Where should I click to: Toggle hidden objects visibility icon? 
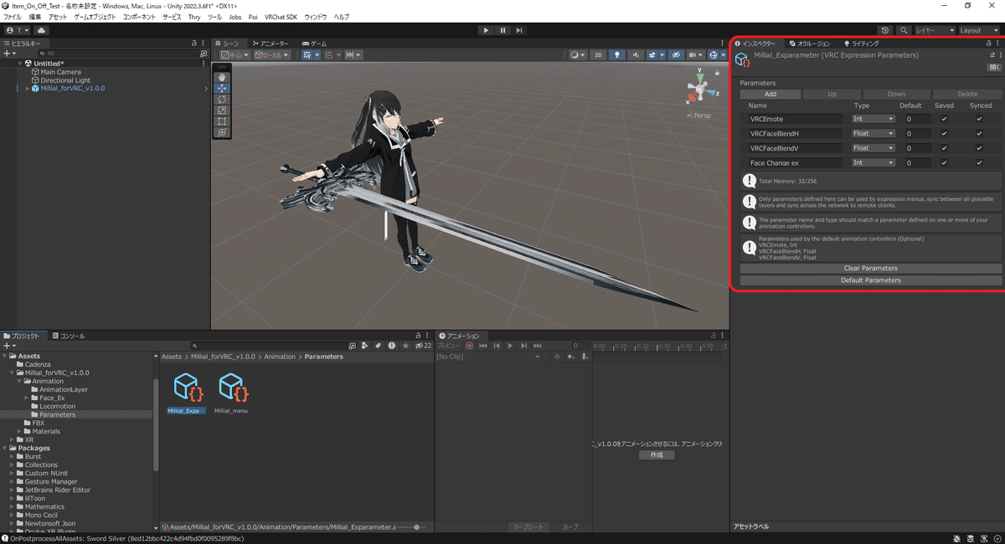click(676, 55)
